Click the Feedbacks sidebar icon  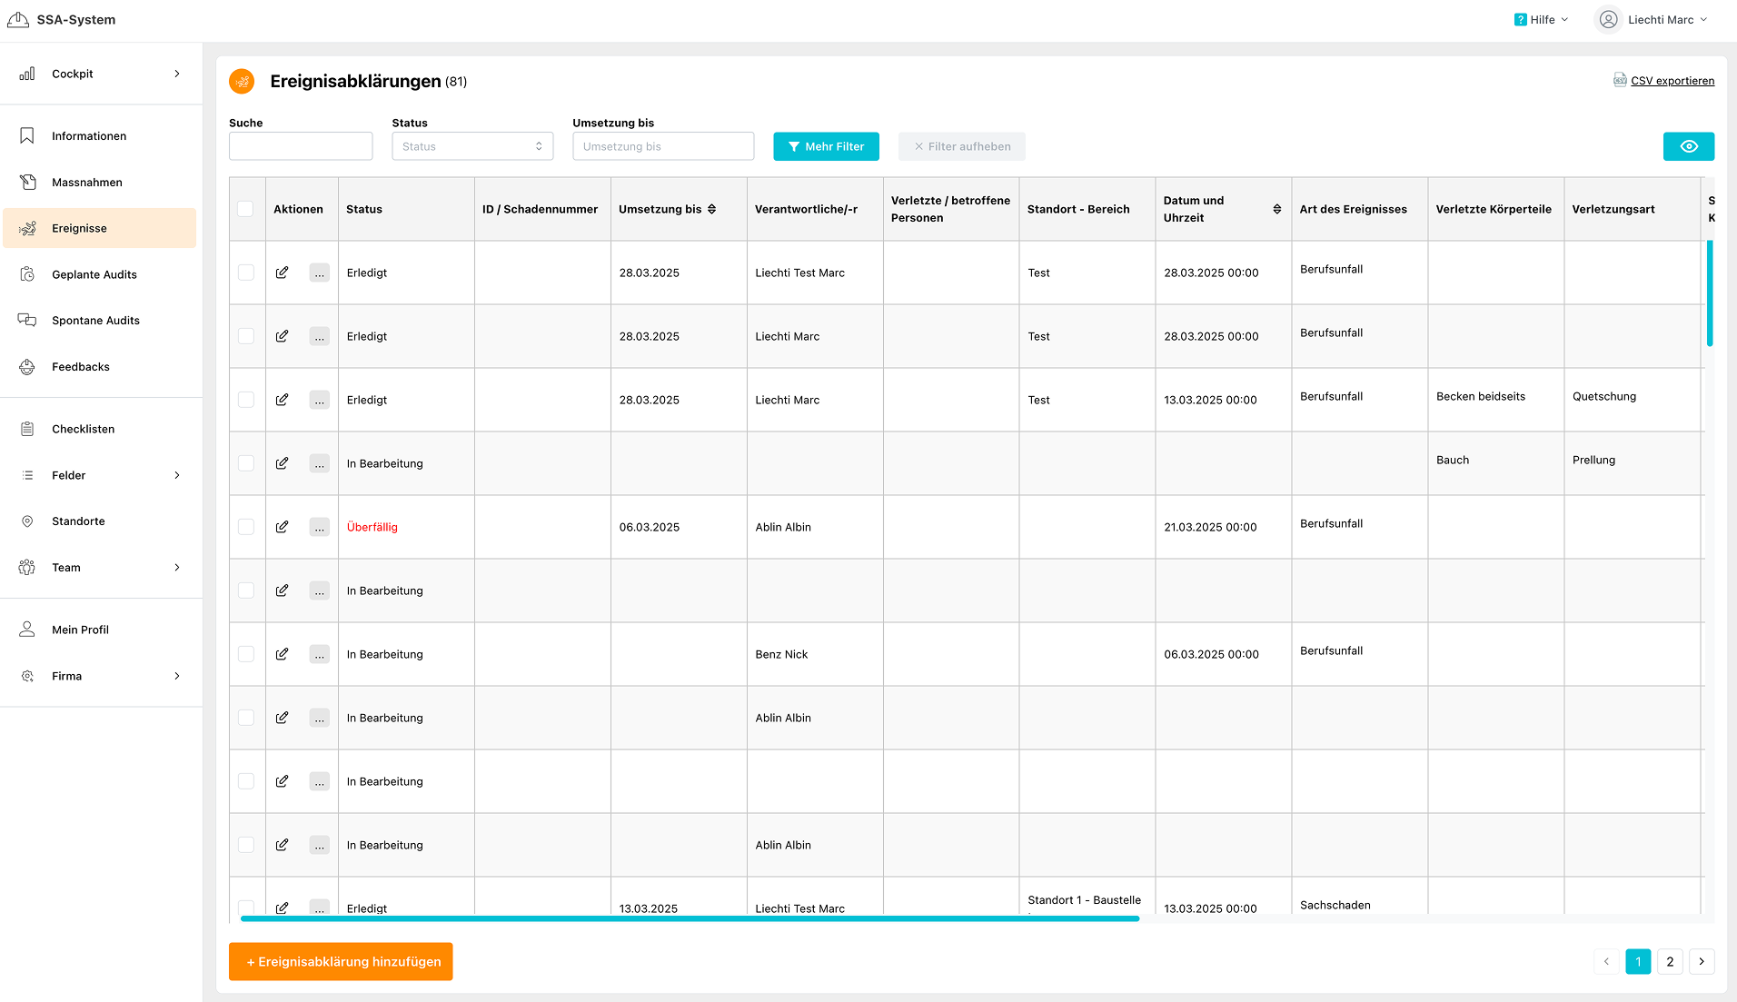click(x=27, y=367)
